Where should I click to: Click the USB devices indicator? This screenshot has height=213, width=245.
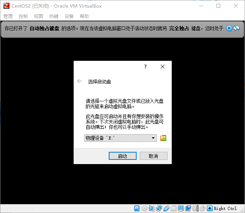[166, 208]
